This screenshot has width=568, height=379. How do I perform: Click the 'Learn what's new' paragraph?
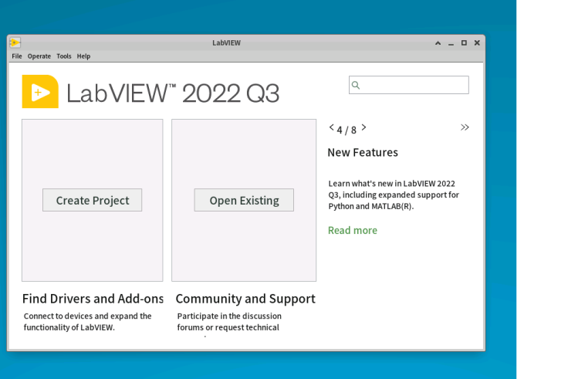394,195
